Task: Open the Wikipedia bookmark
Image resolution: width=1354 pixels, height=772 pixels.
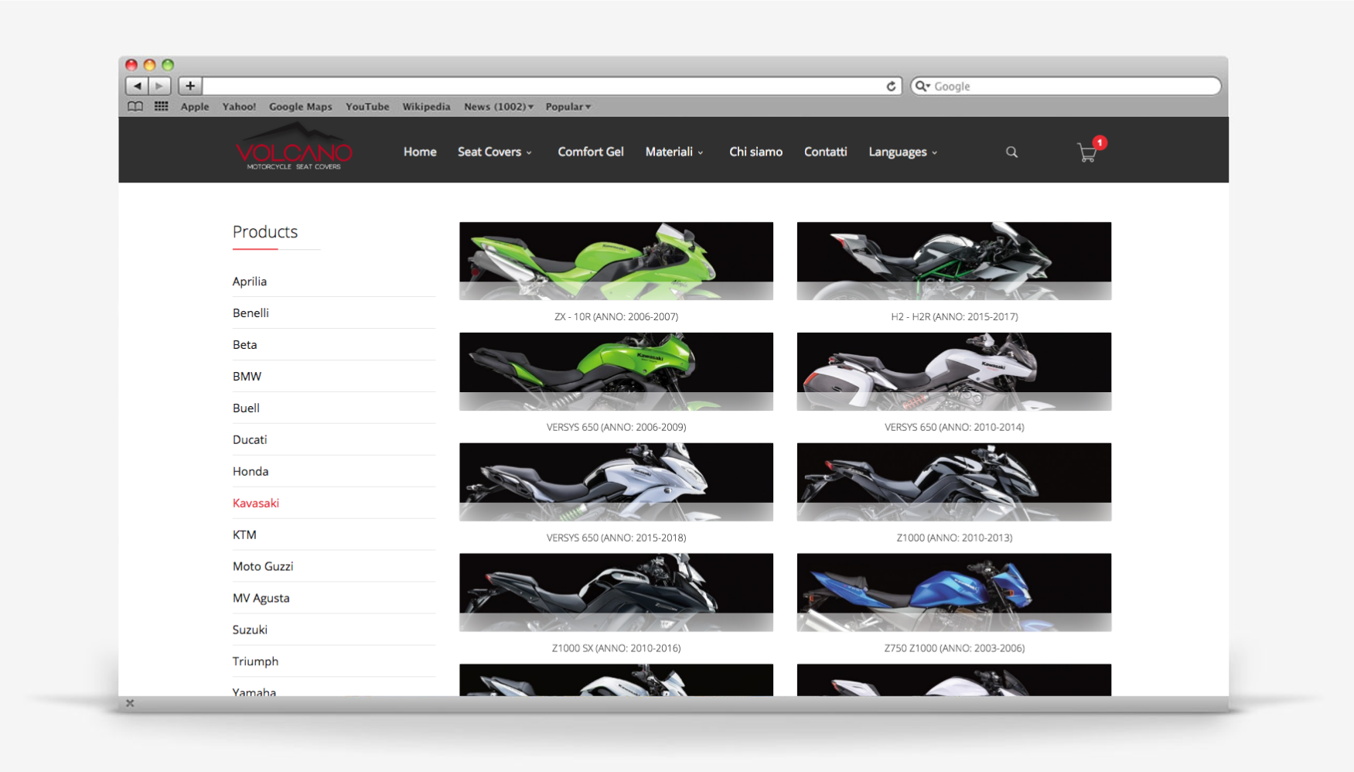Action: [x=426, y=107]
